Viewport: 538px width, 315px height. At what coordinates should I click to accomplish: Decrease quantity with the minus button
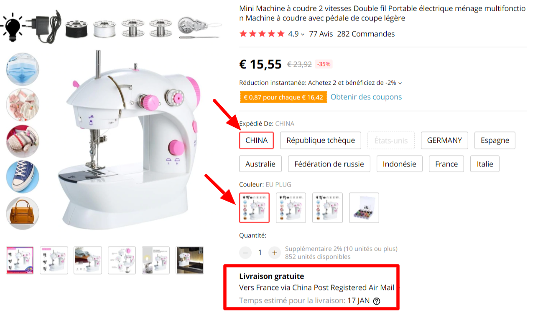pyautogui.click(x=245, y=252)
